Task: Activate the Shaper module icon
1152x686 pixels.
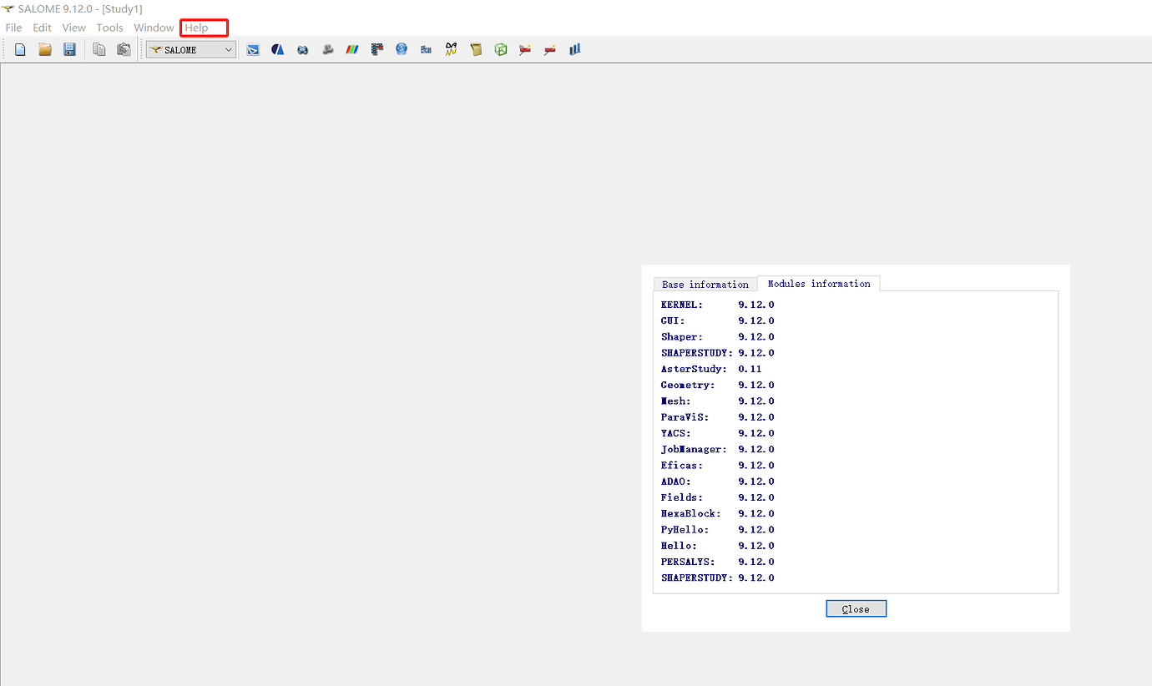Action: point(253,49)
